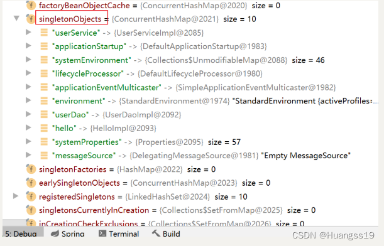384x246 pixels.
Task: Open the Spring tool window tab
Action: click(x=68, y=234)
